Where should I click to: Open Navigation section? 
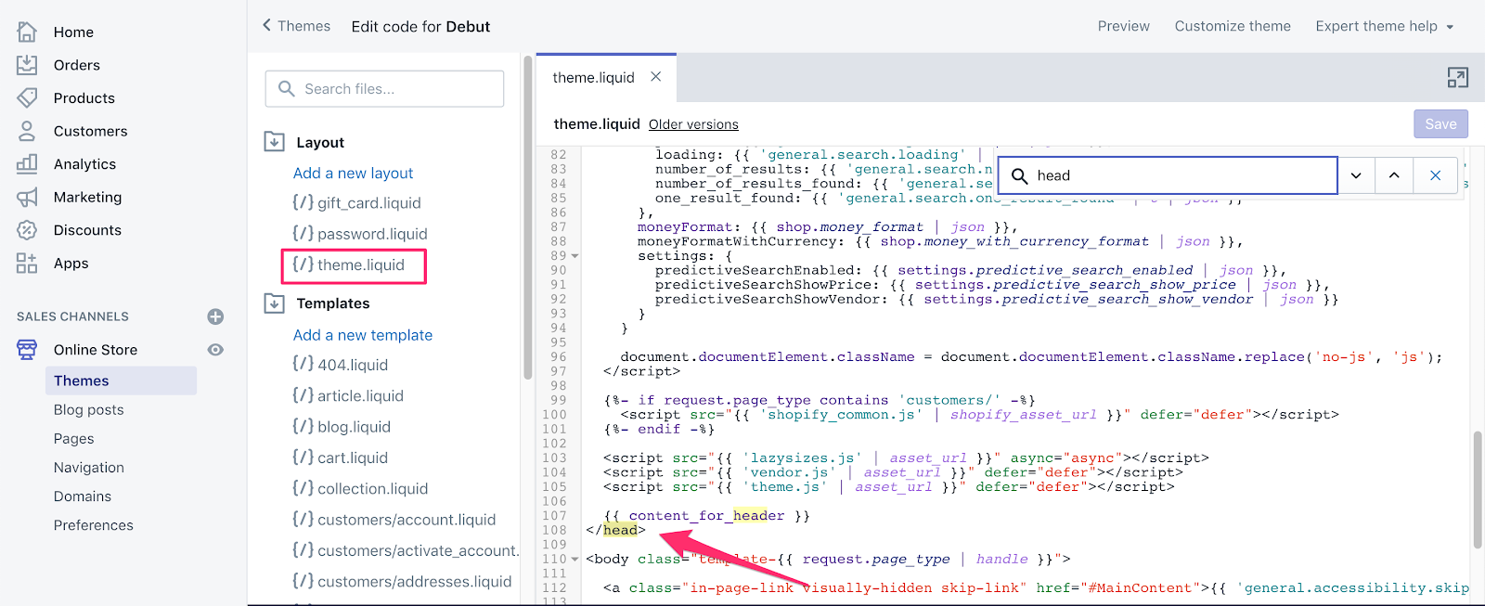pos(88,468)
